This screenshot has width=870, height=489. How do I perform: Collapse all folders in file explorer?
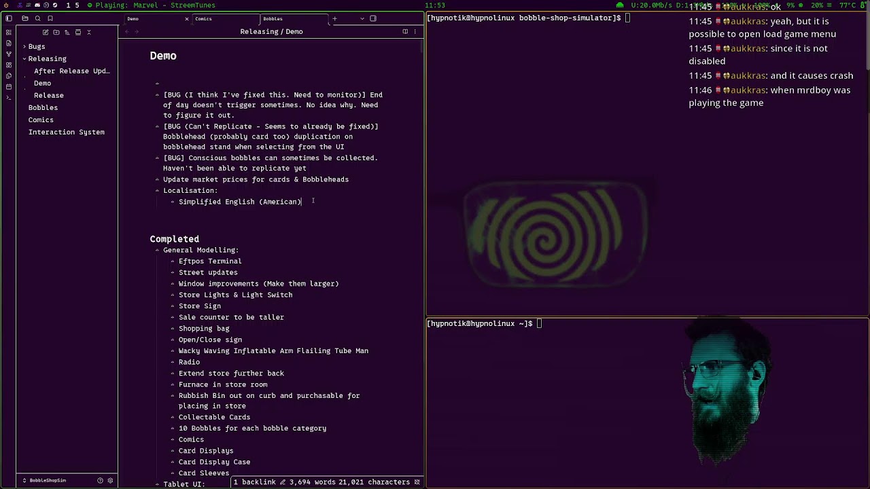point(88,32)
